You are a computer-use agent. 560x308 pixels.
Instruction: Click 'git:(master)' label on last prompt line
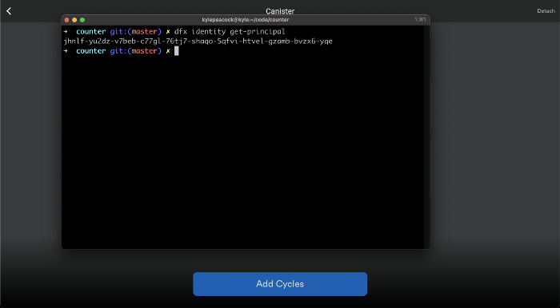[136, 51]
